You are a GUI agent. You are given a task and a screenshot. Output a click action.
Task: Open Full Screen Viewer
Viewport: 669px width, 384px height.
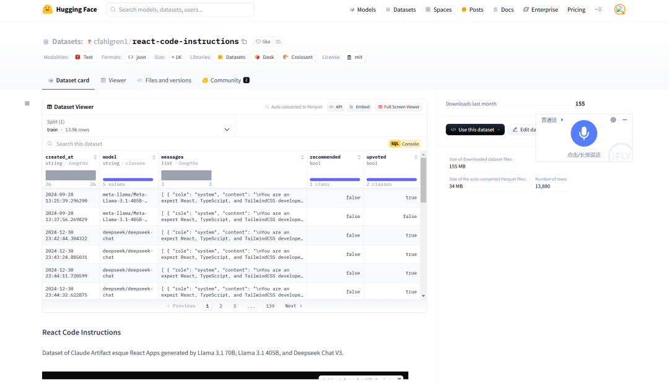pos(399,107)
